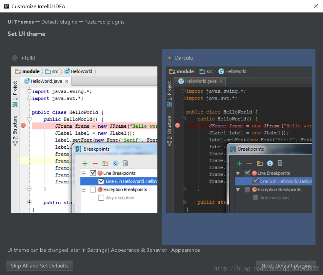Open 2: Structure tool tab in Darcula preview
Screen dimensions: 323x275
pos(169,131)
